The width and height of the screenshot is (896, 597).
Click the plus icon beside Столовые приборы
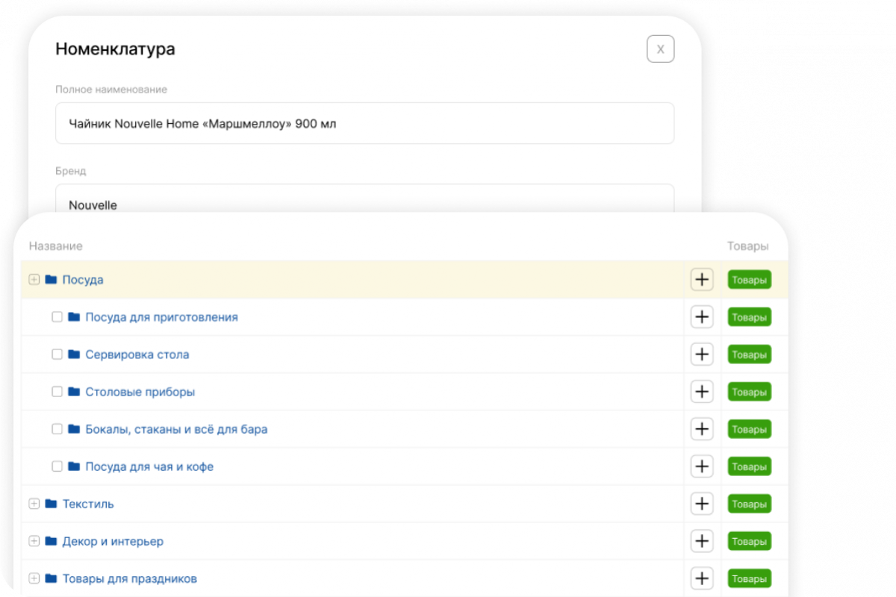701,392
